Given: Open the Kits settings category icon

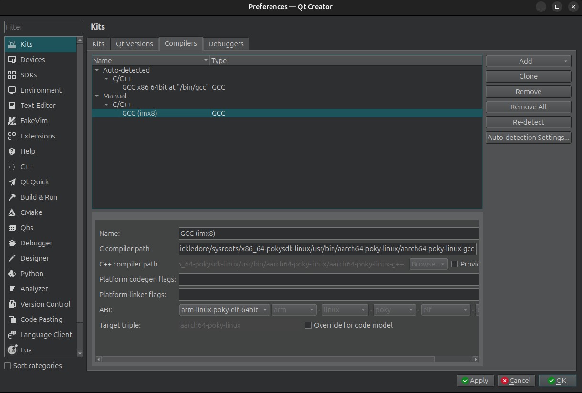Looking at the screenshot, I should (x=11, y=44).
